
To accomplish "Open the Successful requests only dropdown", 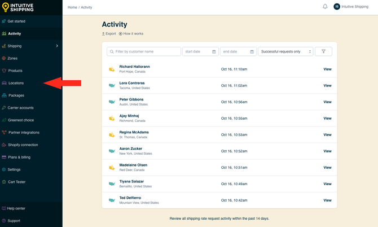I will pyautogui.click(x=285, y=51).
